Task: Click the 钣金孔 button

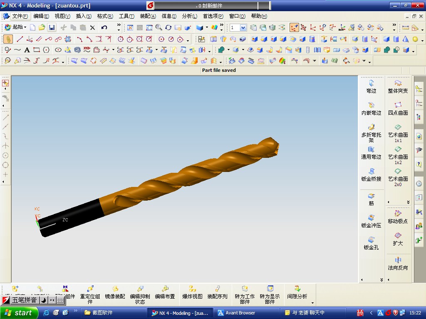Action: [x=371, y=243]
